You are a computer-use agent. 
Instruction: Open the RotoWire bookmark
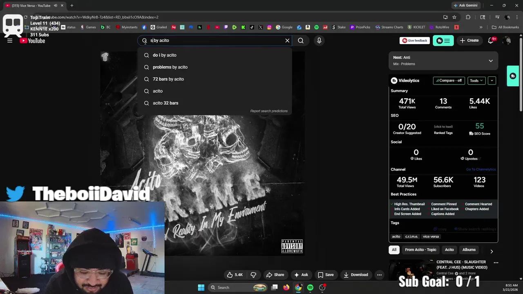tap(439, 27)
